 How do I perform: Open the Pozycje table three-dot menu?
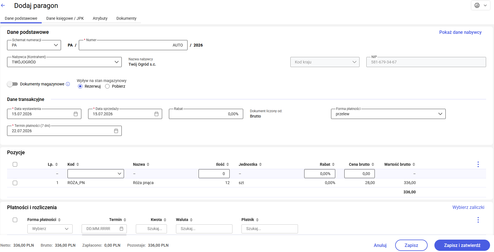coord(478,164)
